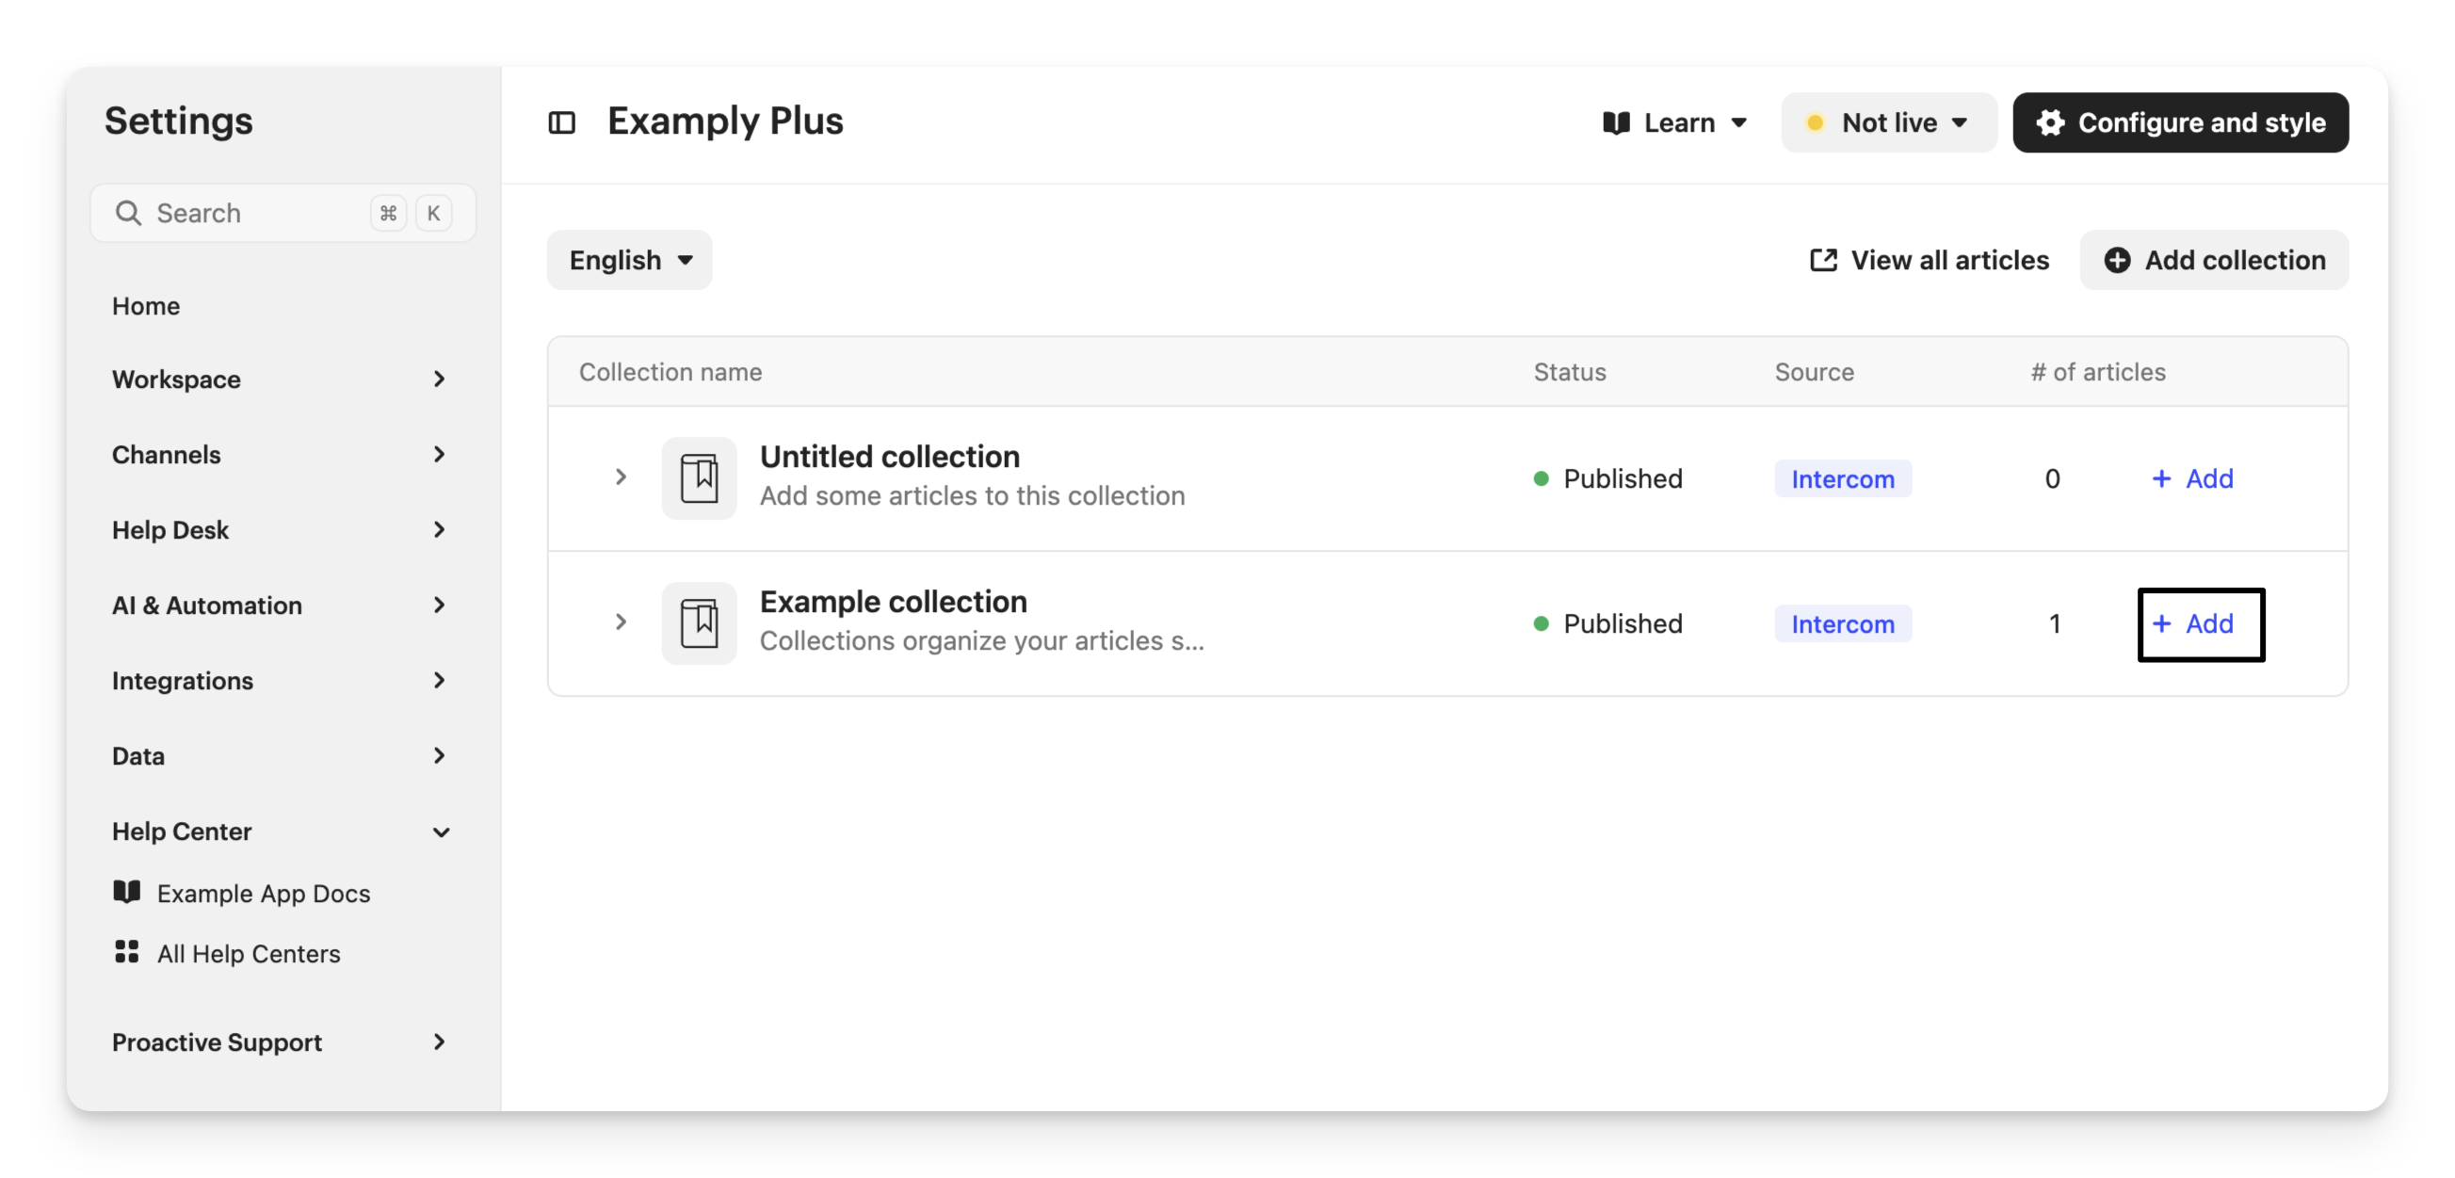The image size is (2455, 1178).
Task: Open the English language dropdown
Action: [x=629, y=260]
